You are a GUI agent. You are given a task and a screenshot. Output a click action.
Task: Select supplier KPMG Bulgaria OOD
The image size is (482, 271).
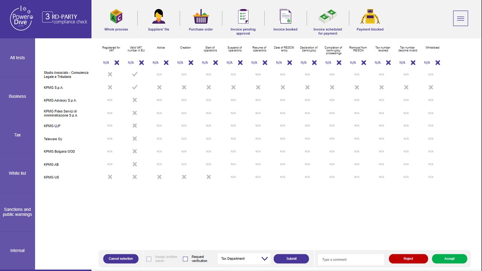(x=59, y=152)
